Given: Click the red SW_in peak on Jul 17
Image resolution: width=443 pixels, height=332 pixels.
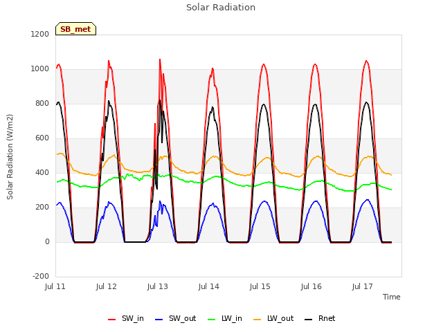Looking at the screenshot, I should (x=366, y=61).
